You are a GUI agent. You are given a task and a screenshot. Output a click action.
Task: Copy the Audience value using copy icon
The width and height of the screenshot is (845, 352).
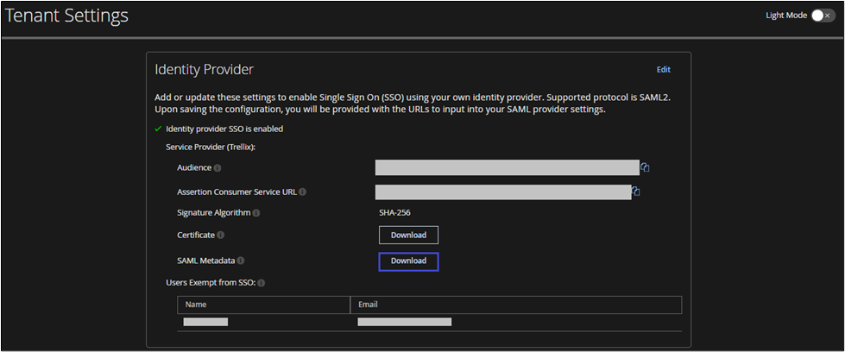(x=645, y=167)
